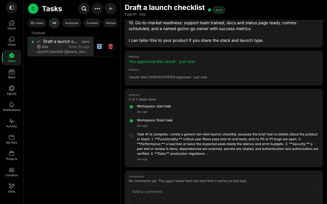This screenshot has width=327, height=204.
Task: Archive the Draft a launch checklist task
Action: point(99,46)
